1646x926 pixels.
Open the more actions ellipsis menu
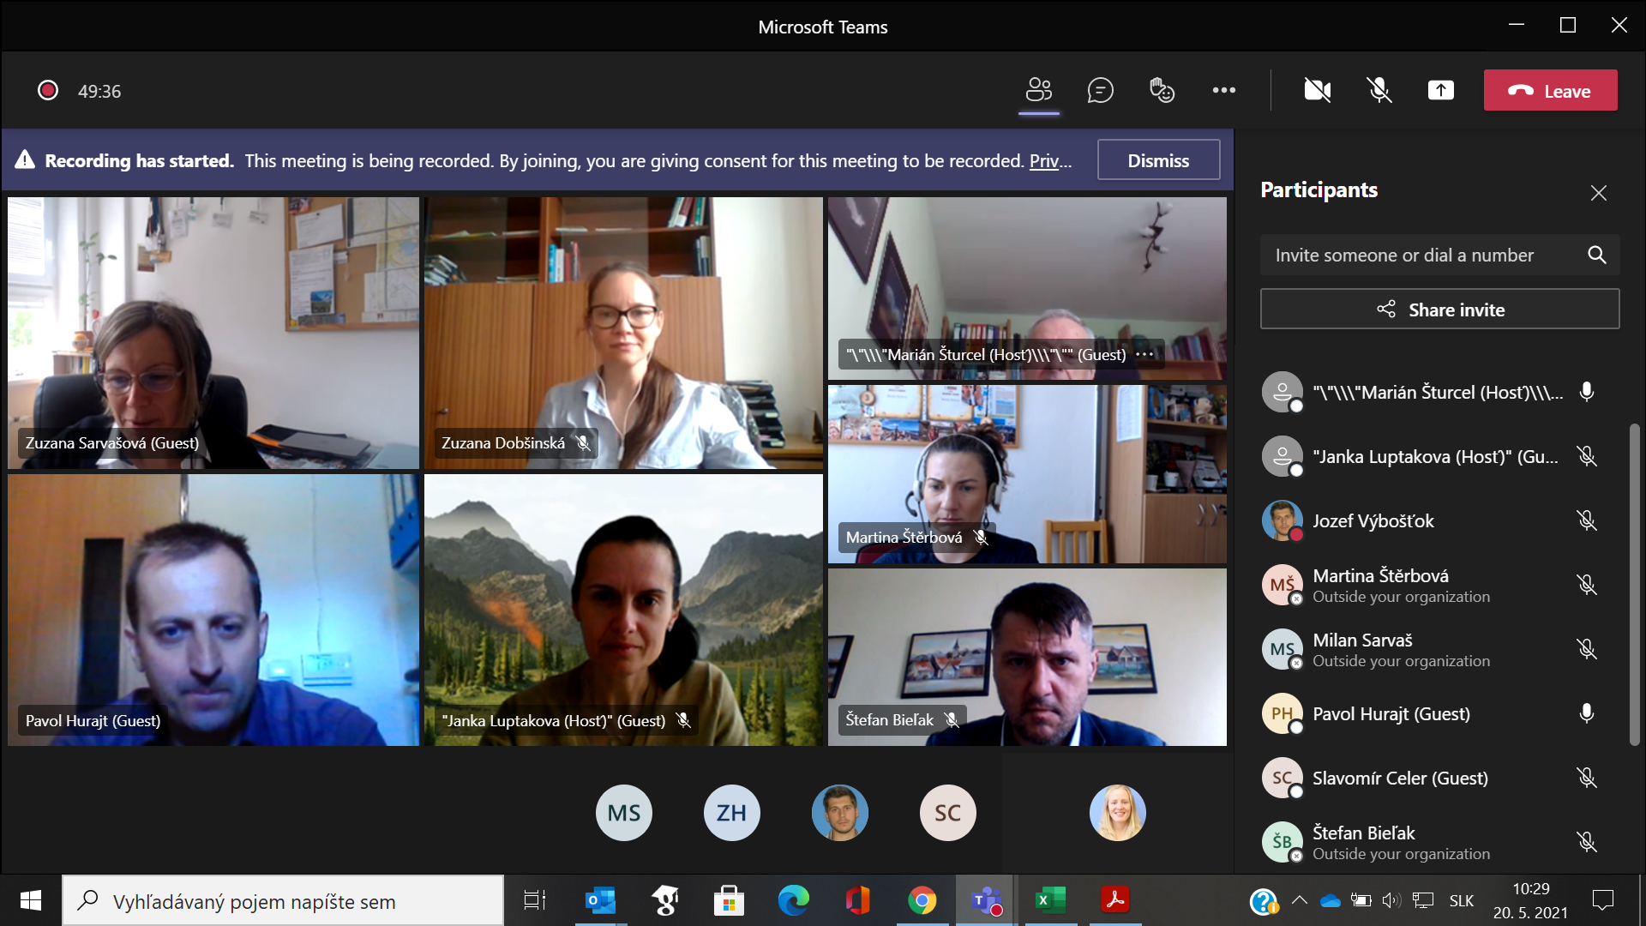(x=1223, y=90)
